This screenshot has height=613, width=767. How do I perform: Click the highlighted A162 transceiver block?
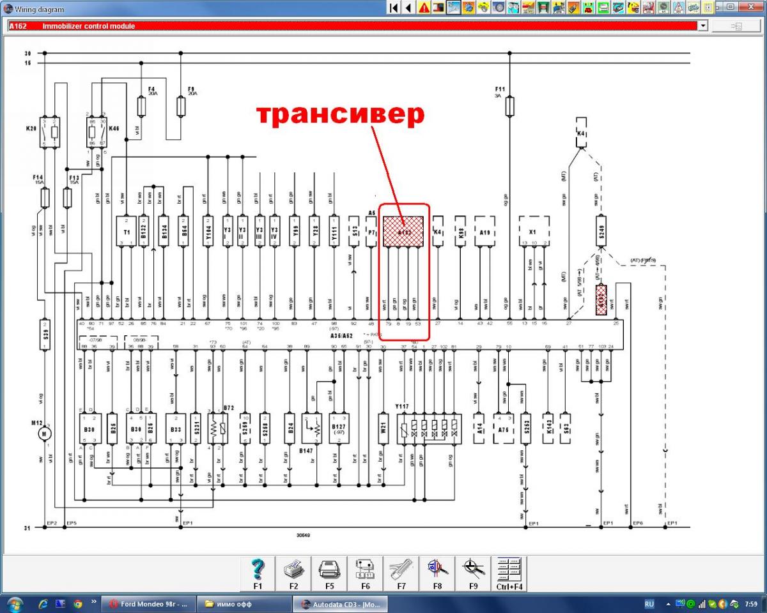click(x=403, y=231)
